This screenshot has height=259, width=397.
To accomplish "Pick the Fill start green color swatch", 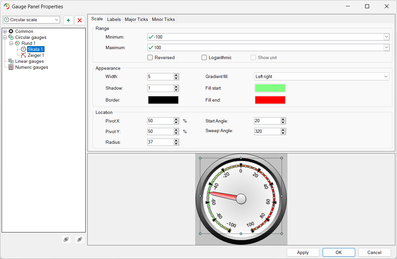I will 270,88.
